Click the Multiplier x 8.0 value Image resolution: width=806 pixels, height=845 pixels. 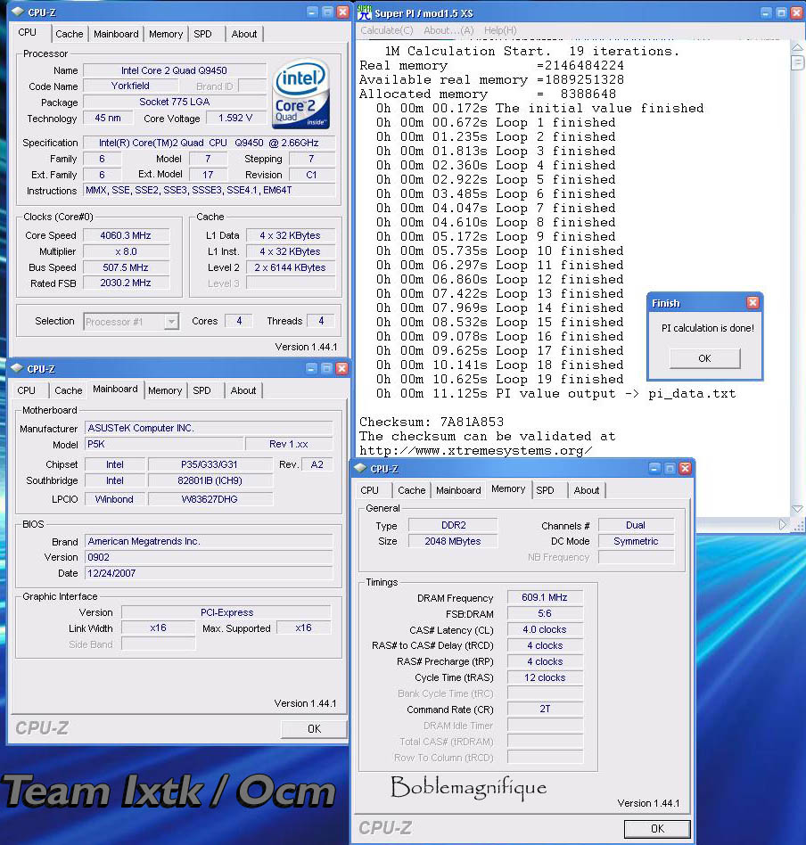(x=126, y=251)
